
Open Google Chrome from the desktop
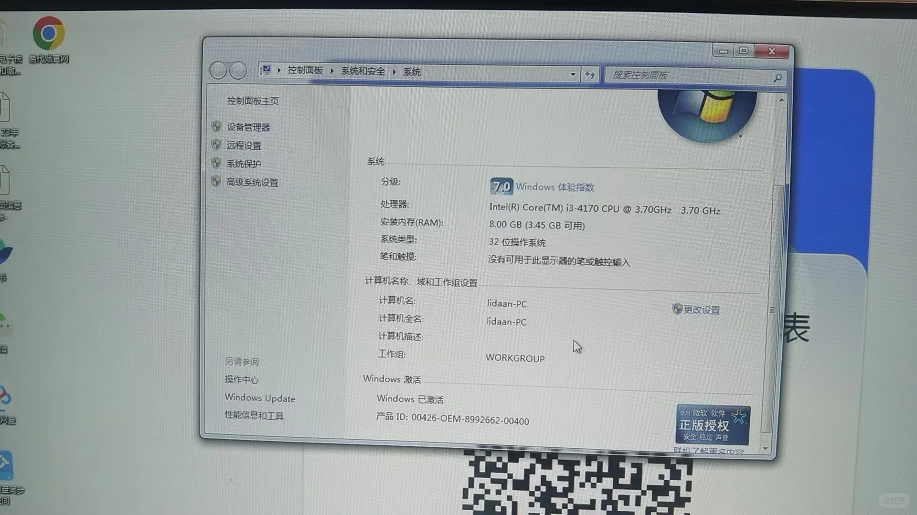(48, 33)
